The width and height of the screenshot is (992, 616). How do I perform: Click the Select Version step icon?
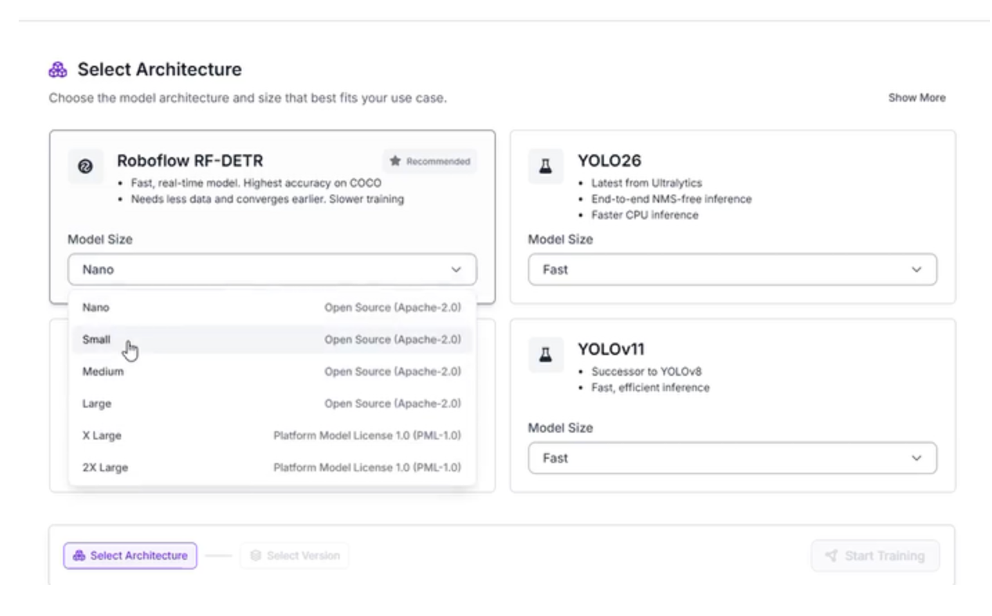click(256, 556)
